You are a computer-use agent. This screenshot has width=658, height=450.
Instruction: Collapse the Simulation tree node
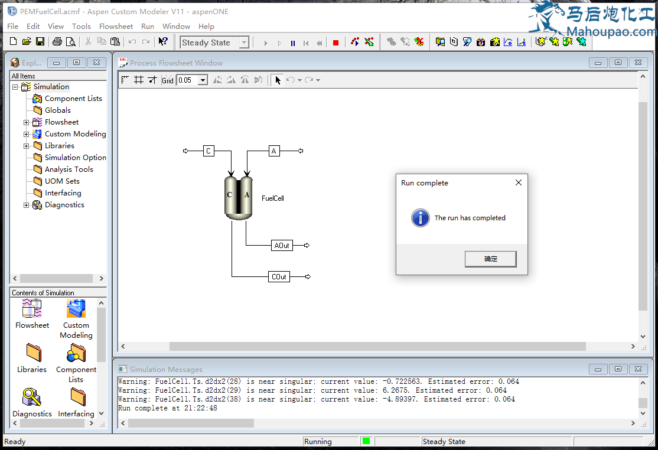pos(15,87)
